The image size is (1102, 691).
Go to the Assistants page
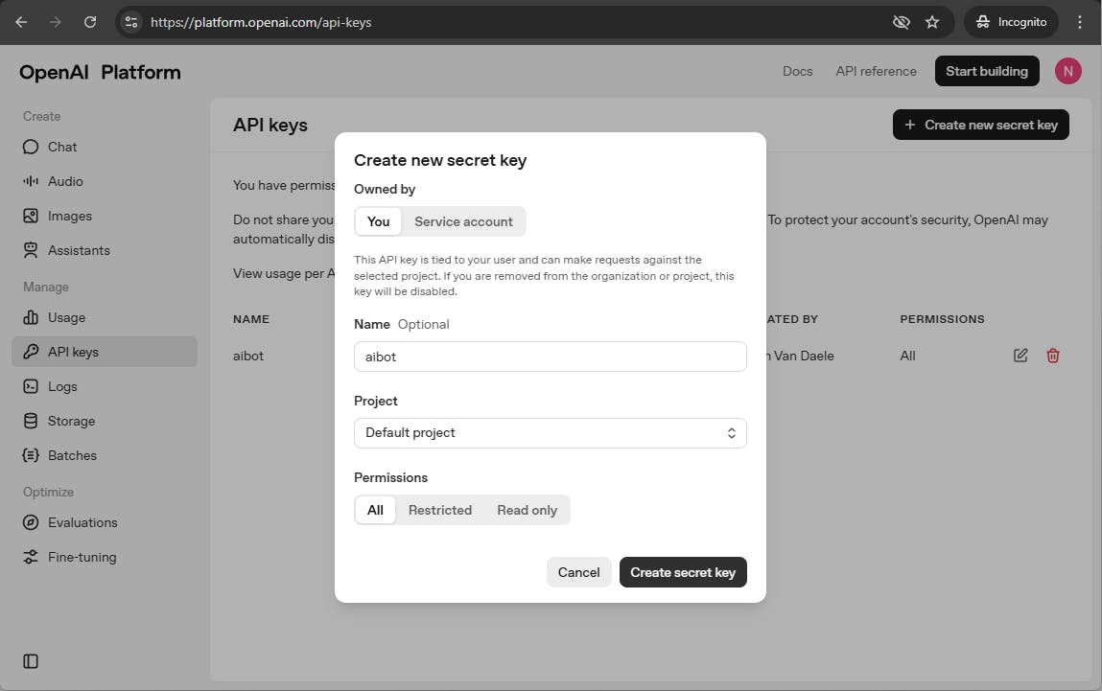[x=77, y=250]
